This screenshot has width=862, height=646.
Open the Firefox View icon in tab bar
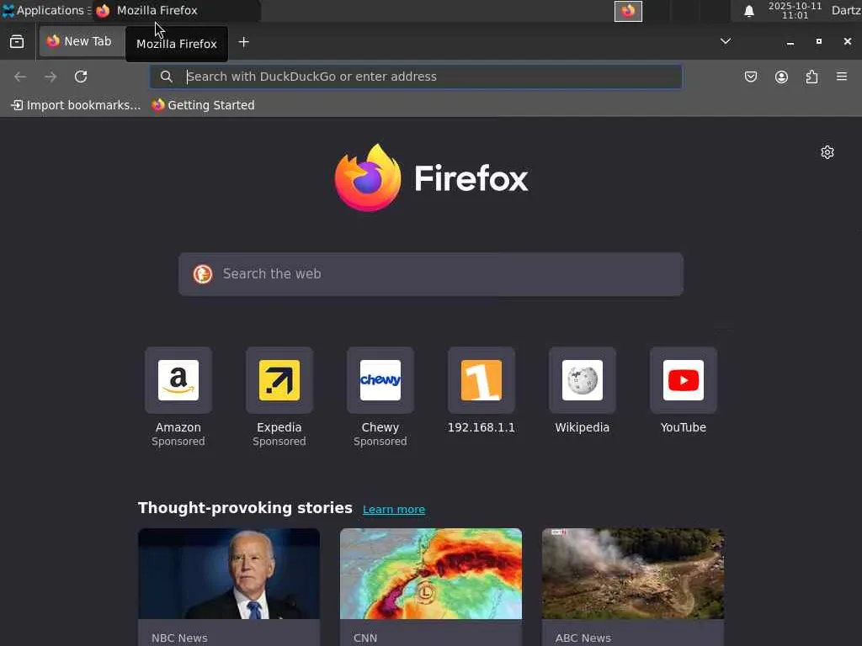coord(17,42)
